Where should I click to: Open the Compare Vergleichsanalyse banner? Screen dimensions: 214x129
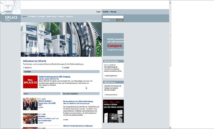click(x=113, y=44)
